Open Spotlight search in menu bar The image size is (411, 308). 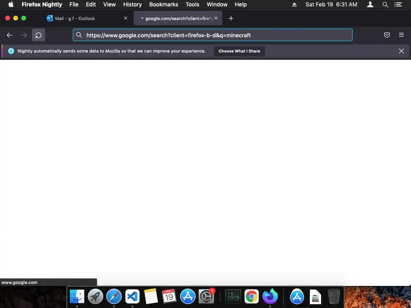(x=385, y=4)
